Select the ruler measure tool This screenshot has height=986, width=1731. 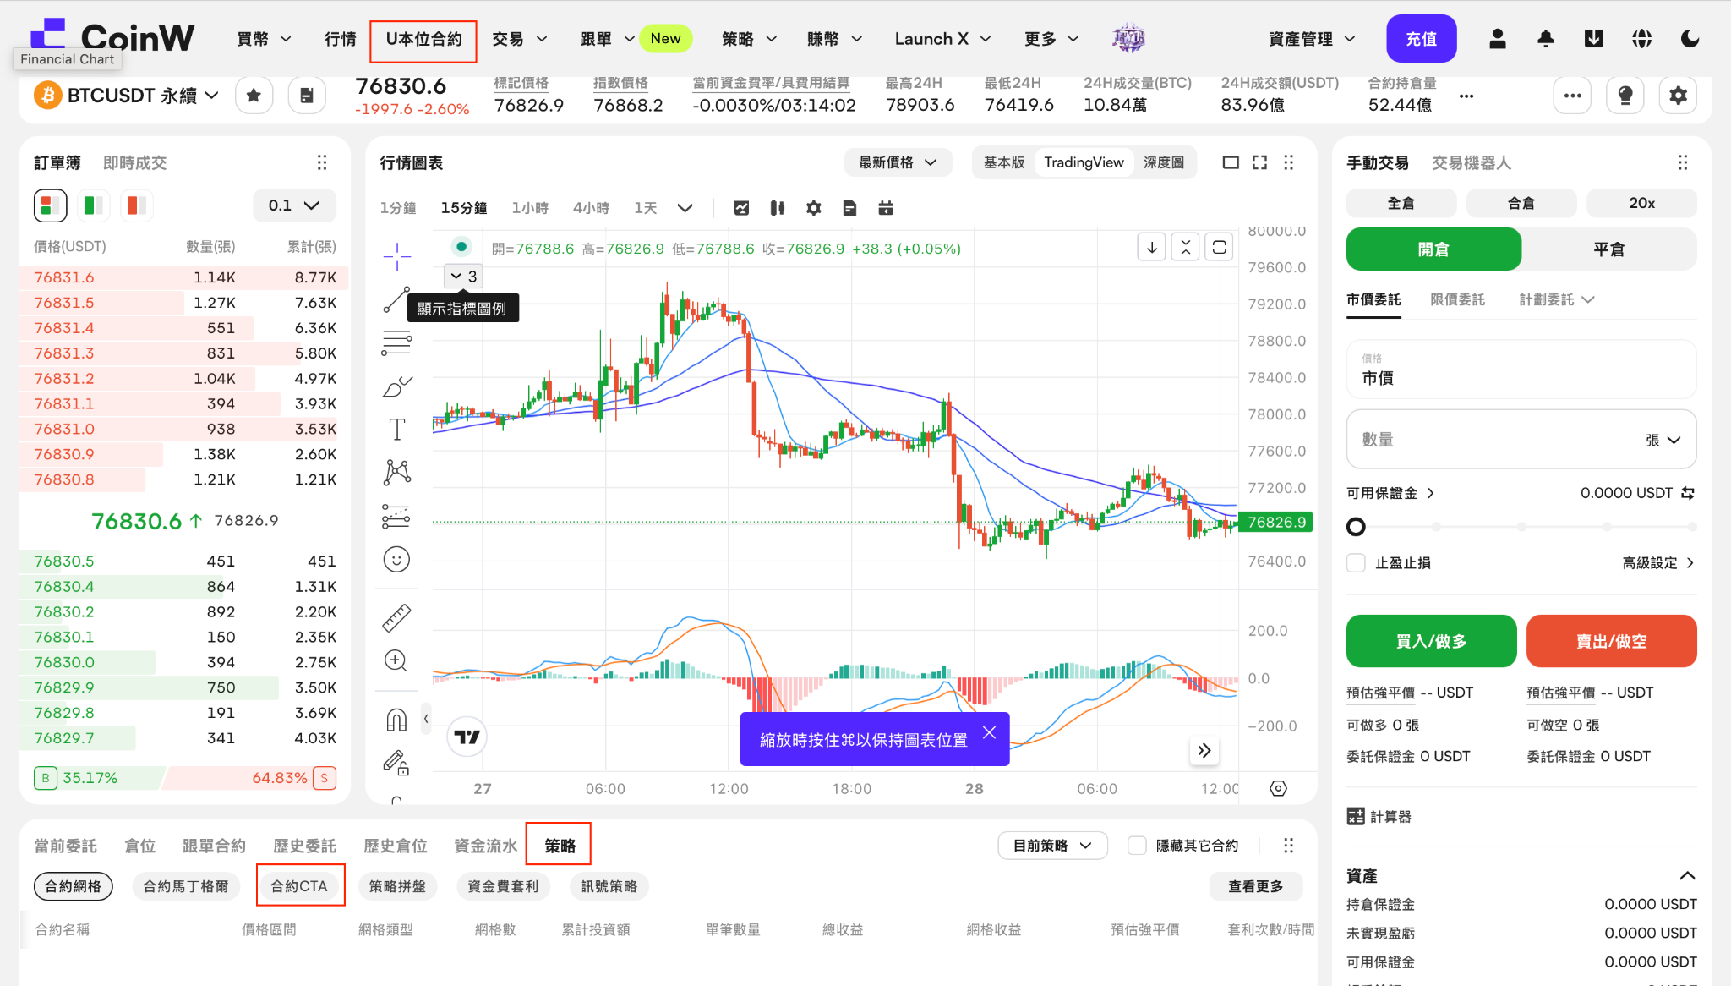(396, 618)
